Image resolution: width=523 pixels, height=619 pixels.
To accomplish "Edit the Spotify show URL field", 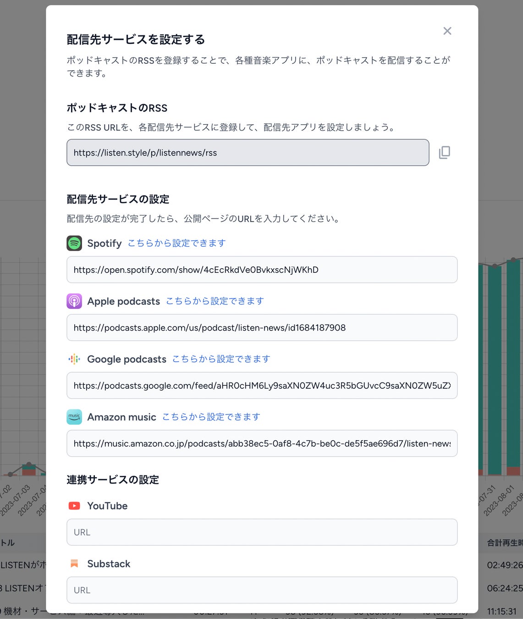I will tap(262, 270).
